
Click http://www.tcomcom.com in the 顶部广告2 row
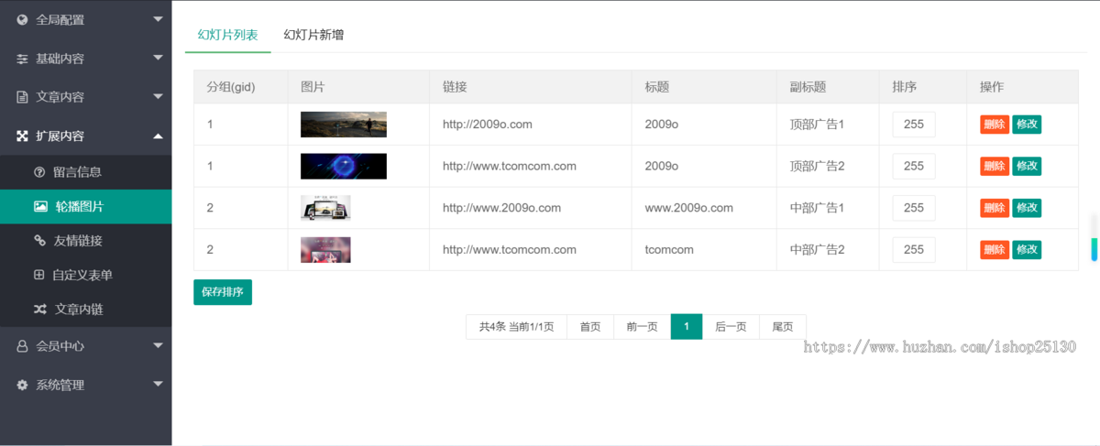[x=510, y=167]
